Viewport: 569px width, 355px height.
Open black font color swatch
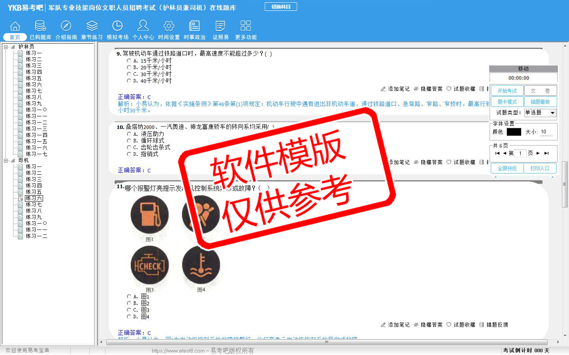(514, 132)
